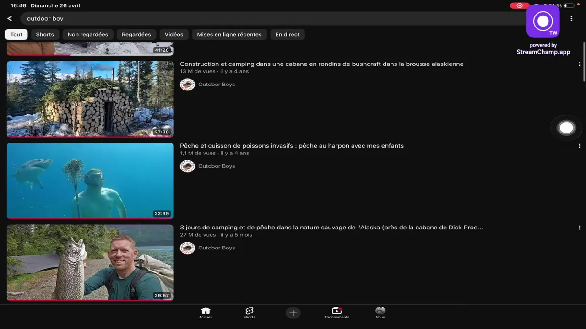
Task: Select the Regardées filter chip
Action: tap(136, 34)
